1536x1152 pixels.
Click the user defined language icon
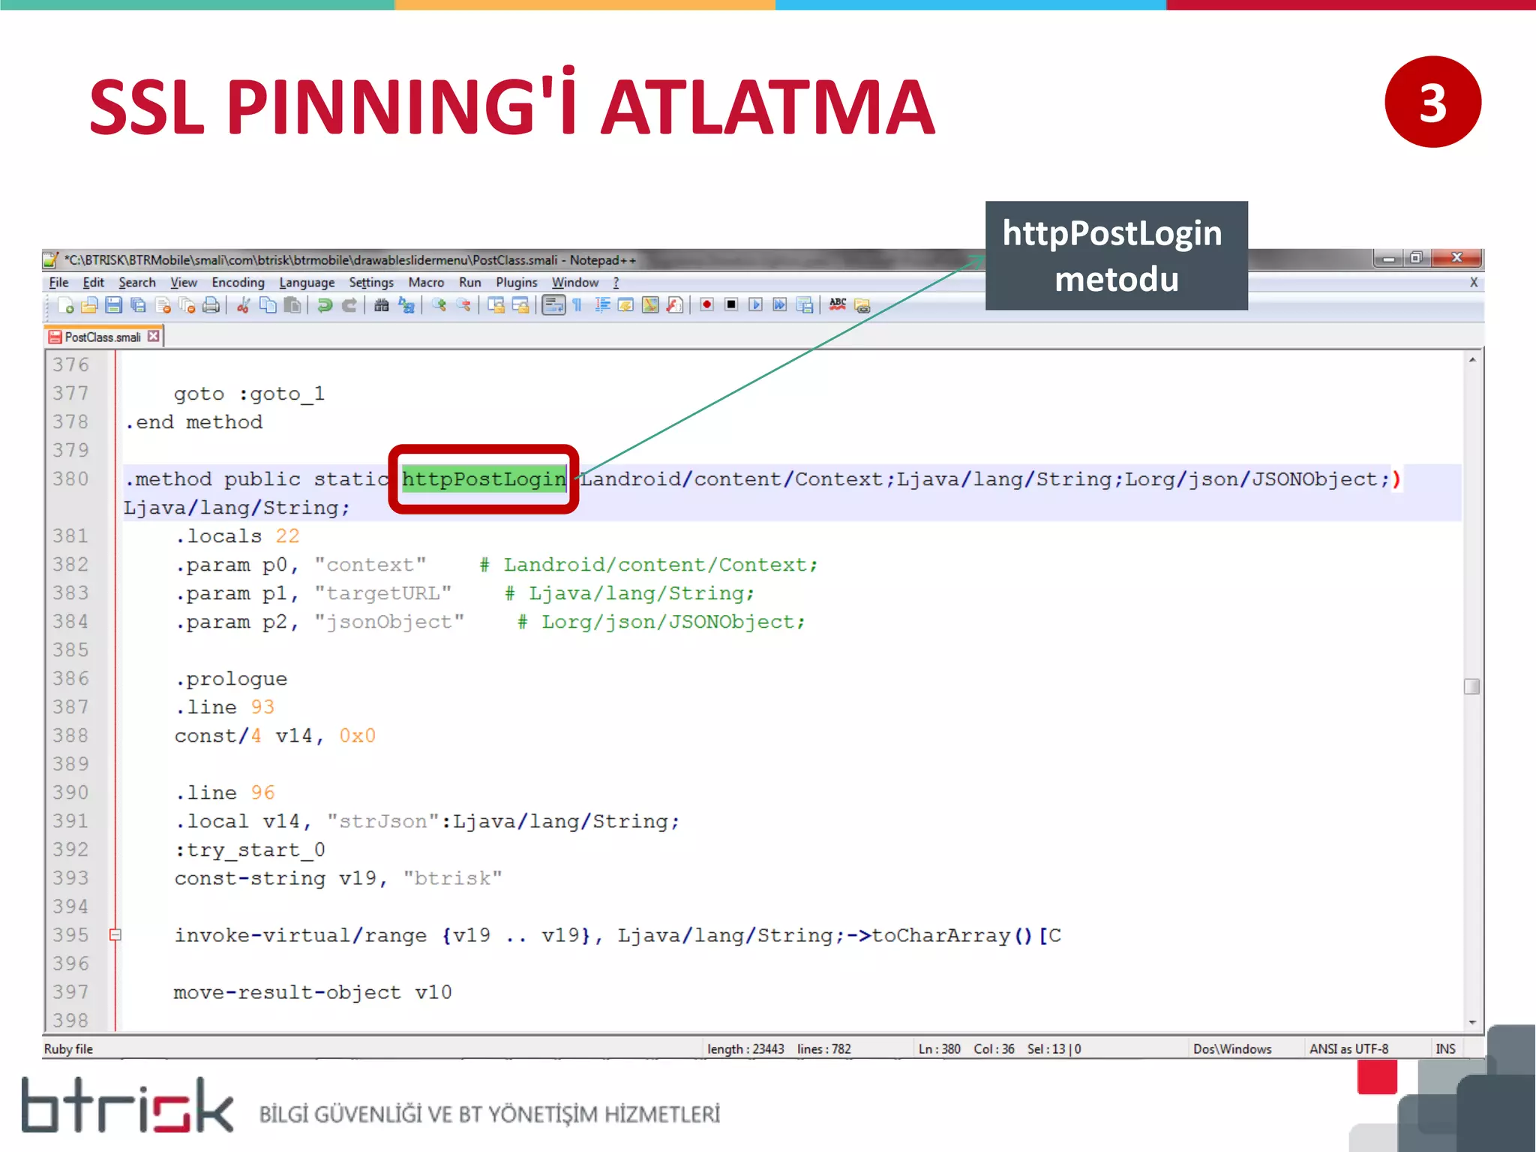[x=626, y=305]
